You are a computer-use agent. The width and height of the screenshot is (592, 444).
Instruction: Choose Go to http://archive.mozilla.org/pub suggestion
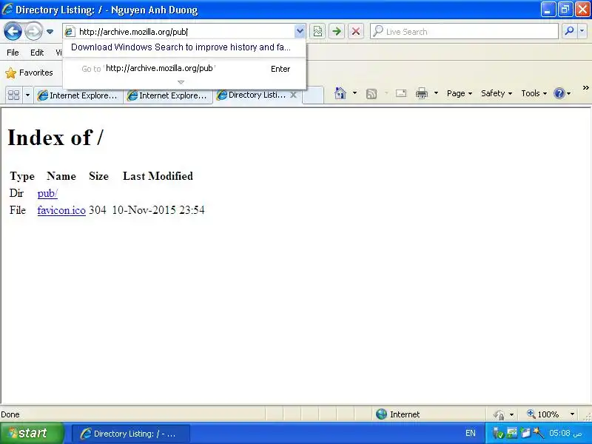point(184,69)
